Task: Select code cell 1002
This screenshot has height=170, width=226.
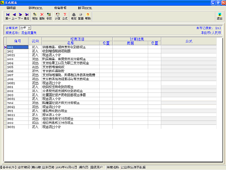Action: click(x=17, y=51)
